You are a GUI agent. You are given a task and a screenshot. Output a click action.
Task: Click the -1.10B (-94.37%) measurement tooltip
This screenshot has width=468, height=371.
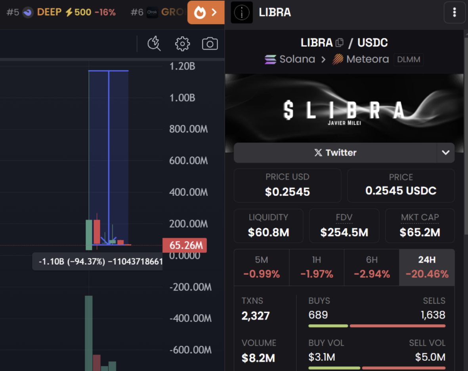point(97,261)
